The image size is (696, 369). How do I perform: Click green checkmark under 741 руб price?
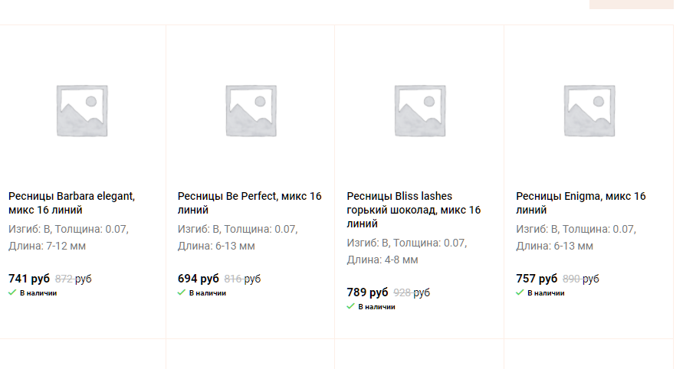[12, 292]
